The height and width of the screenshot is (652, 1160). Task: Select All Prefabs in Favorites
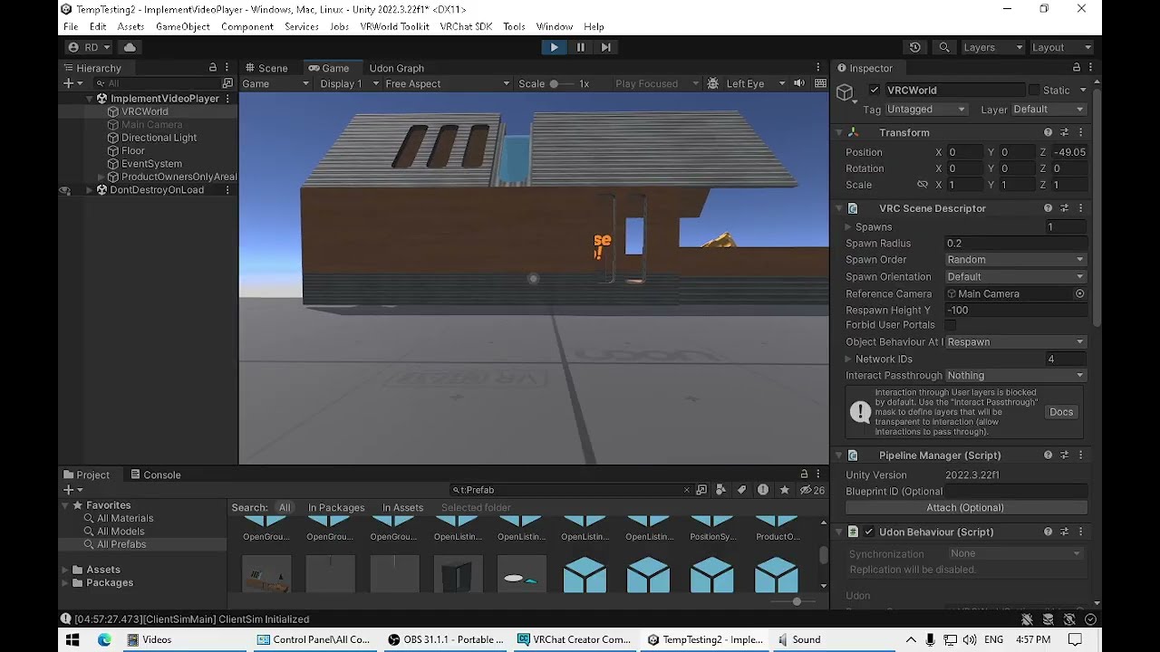point(121,544)
